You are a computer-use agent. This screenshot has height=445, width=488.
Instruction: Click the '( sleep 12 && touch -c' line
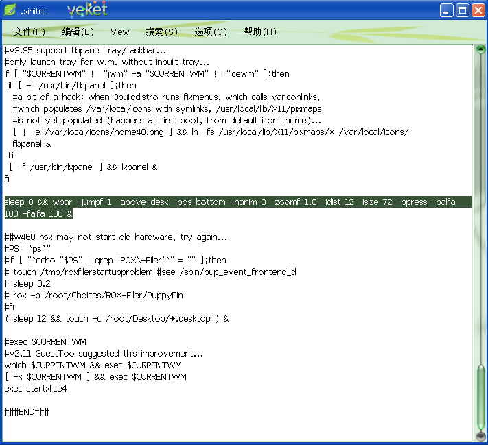coord(117,319)
